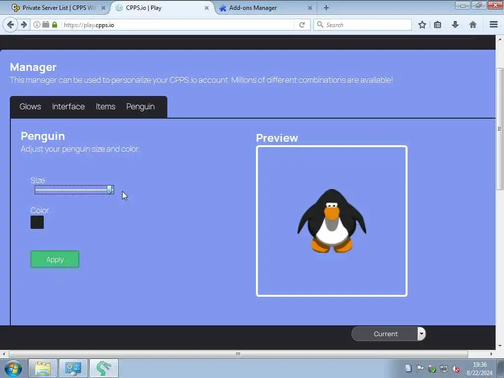
Task: Go back with the browser back arrow
Action: 10,25
